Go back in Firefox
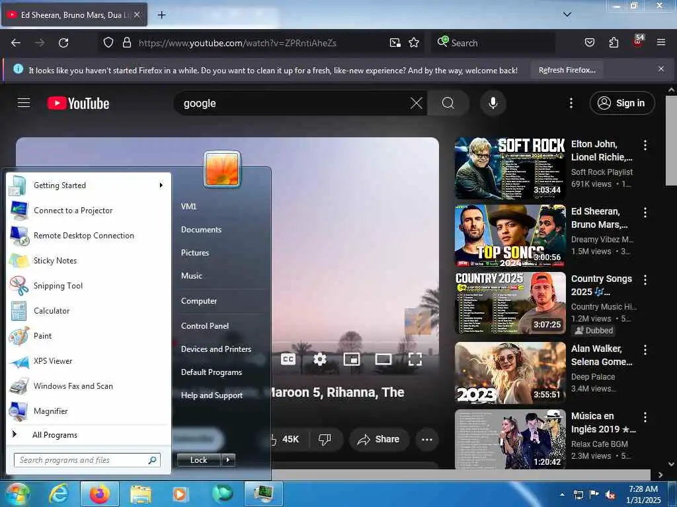This screenshot has width=677, height=507. click(16, 43)
